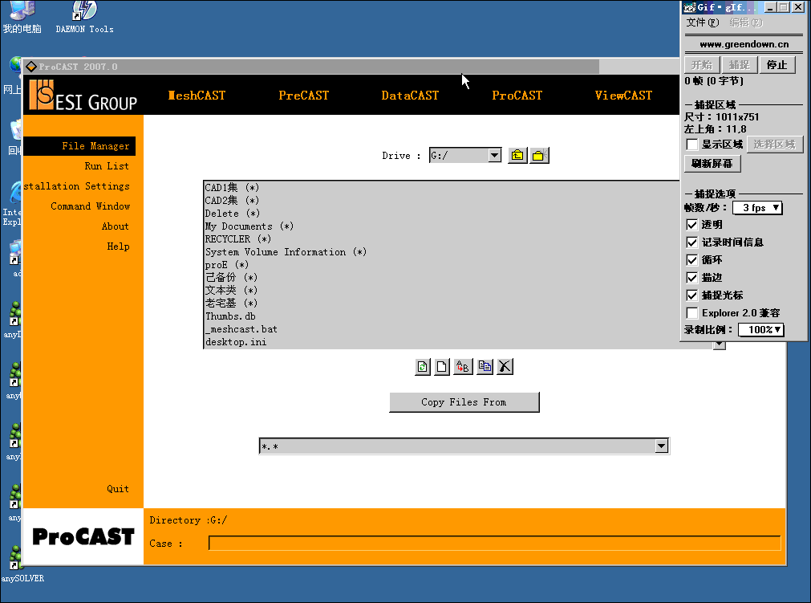Select System Volume Information (*) folder

[286, 252]
